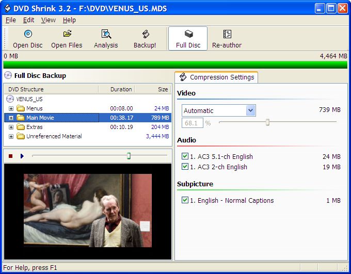Click the Full Disc Backup disc icon
Screen dimensions: 351x274
pos(8,75)
